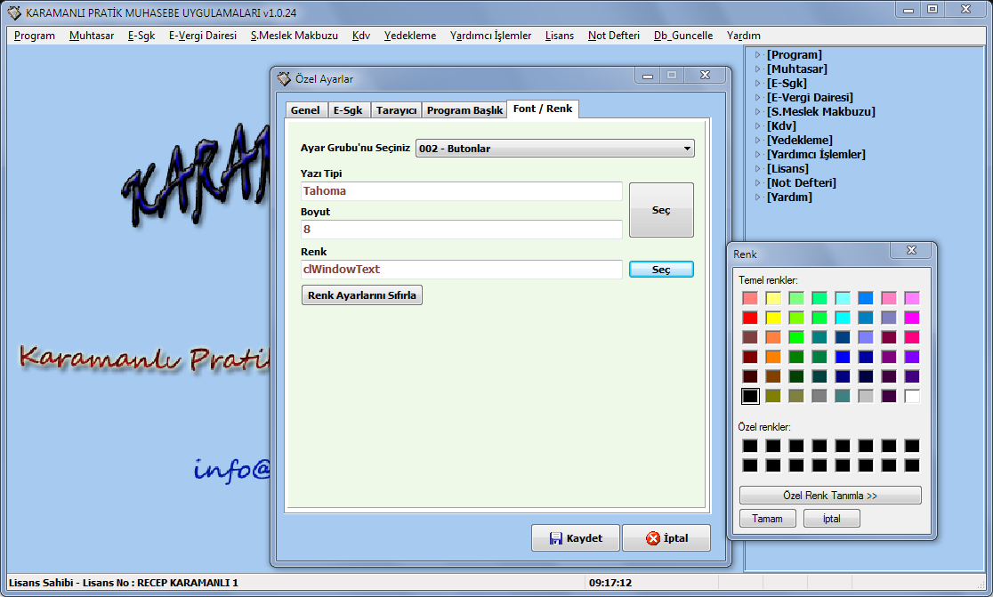
Task: Switch to the Genel tab
Action: (x=305, y=110)
